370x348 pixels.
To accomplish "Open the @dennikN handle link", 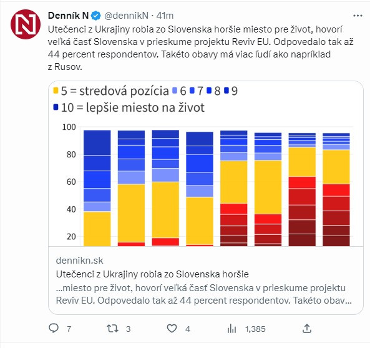I will coord(126,16).
